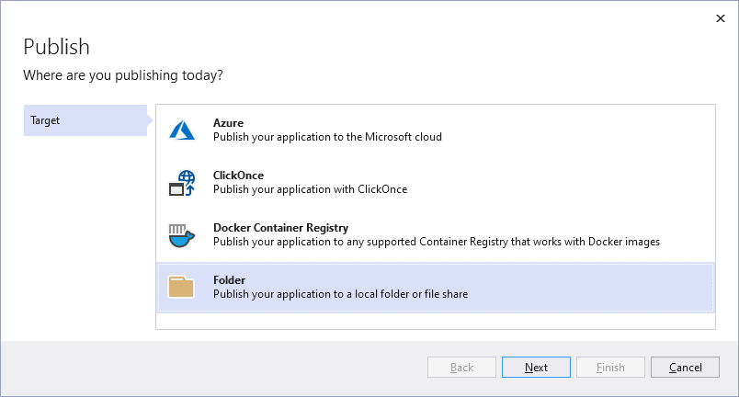Click the Next button
This screenshot has width=739, height=397.
click(536, 368)
